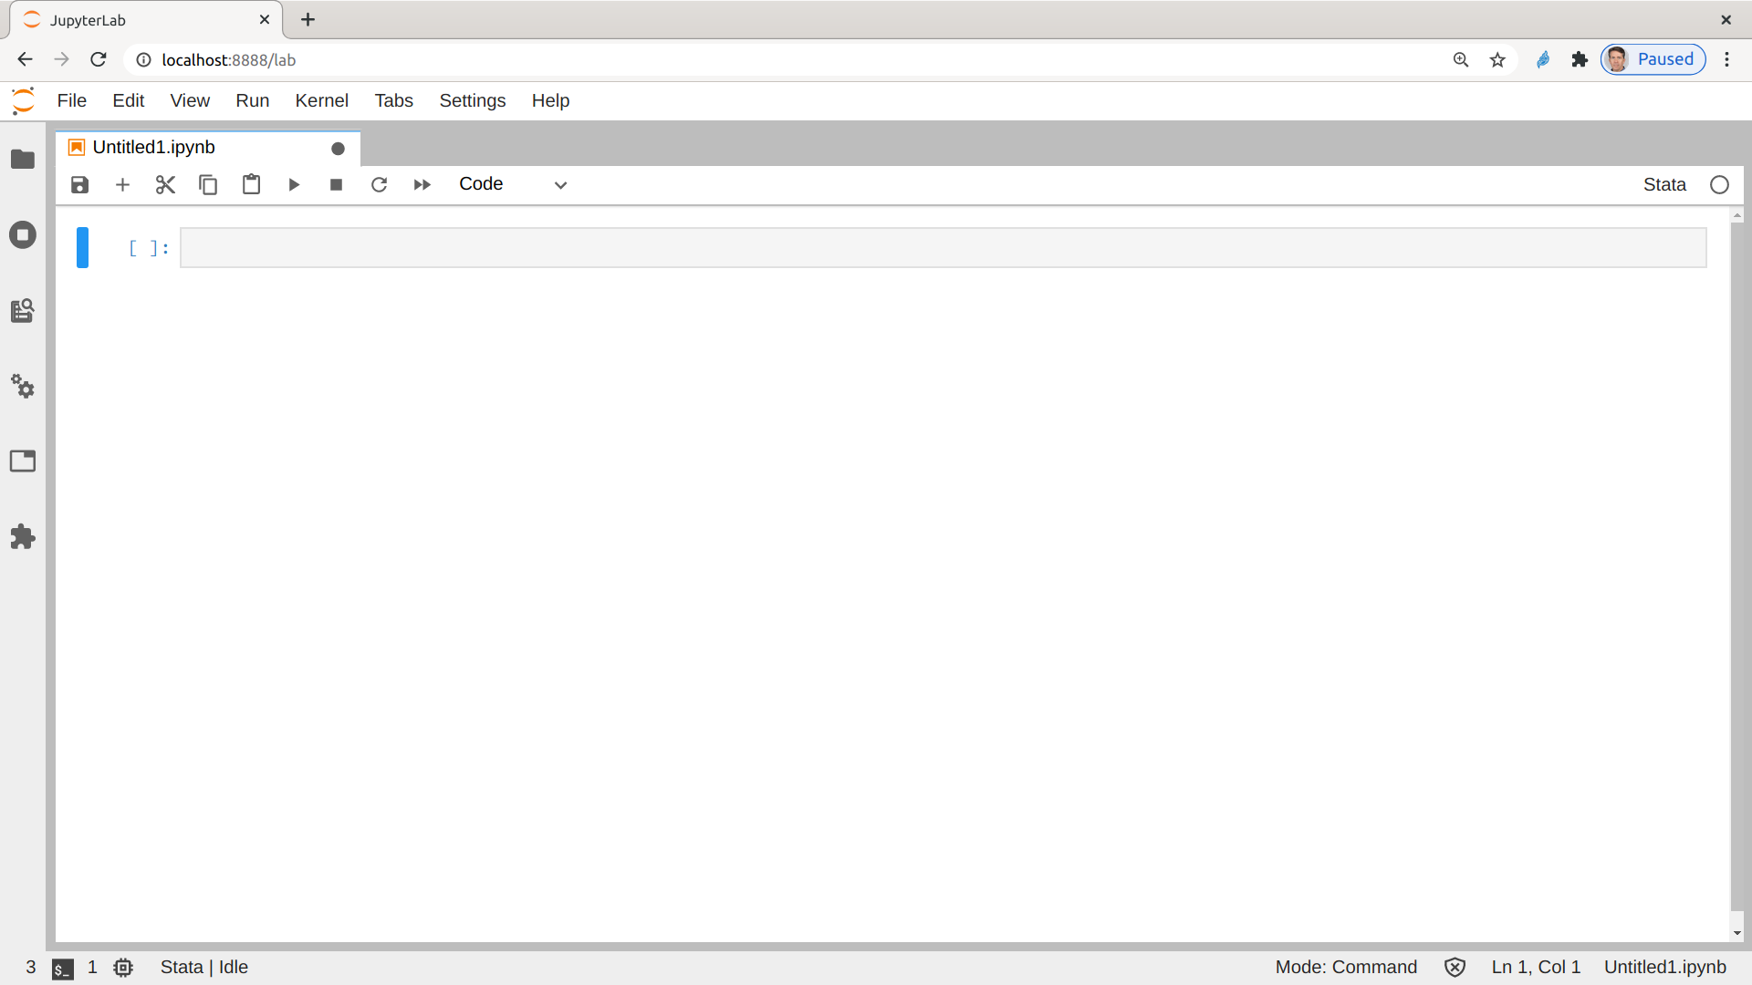Image resolution: width=1752 pixels, height=985 pixels.
Task: Click the notebook trust shield icon
Action: click(x=1455, y=967)
